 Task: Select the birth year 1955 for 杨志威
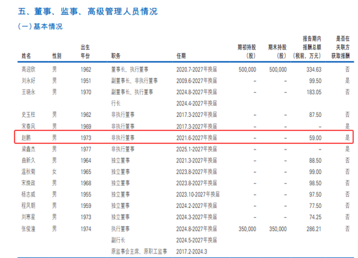pos(86,195)
